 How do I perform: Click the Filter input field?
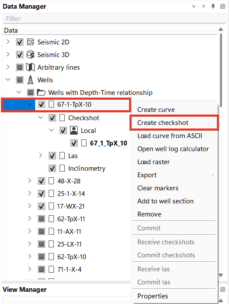coord(115,18)
